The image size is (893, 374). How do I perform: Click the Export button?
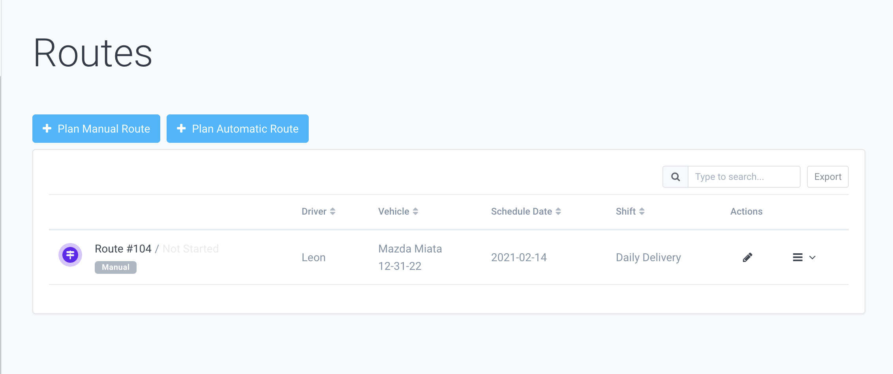coord(827,177)
